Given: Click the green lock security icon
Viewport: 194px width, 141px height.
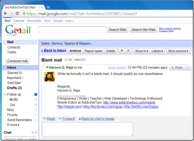Looking at the screenshot, I should click(x=24, y=13).
